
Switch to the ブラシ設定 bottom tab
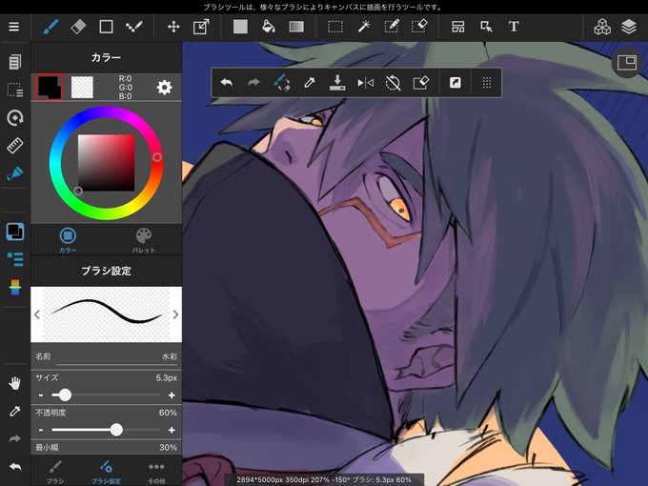(106, 472)
